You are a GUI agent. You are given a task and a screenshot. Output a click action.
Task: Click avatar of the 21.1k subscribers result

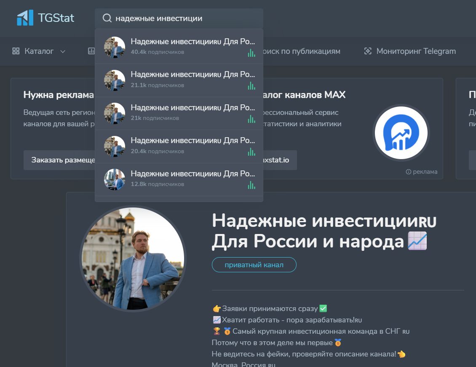[x=115, y=80]
